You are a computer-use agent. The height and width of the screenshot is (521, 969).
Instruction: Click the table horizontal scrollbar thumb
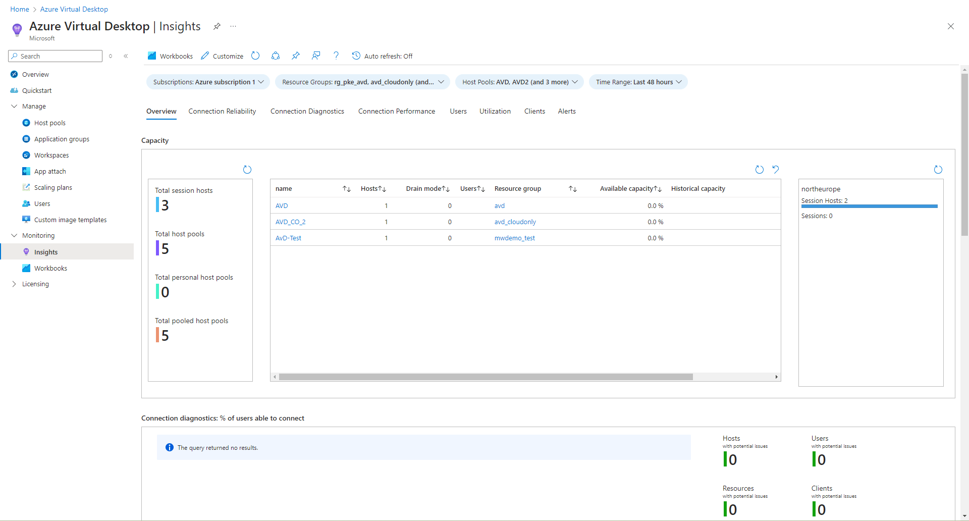point(486,377)
